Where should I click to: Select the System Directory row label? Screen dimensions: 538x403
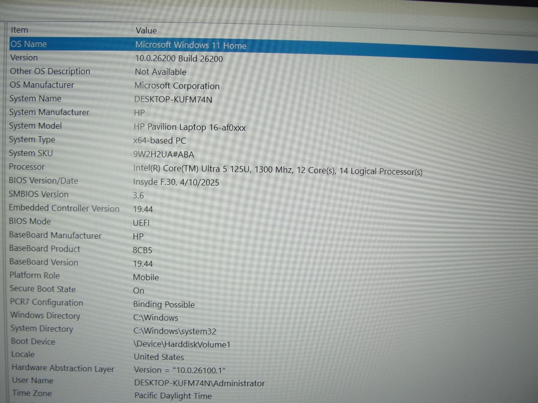pyautogui.click(x=42, y=328)
